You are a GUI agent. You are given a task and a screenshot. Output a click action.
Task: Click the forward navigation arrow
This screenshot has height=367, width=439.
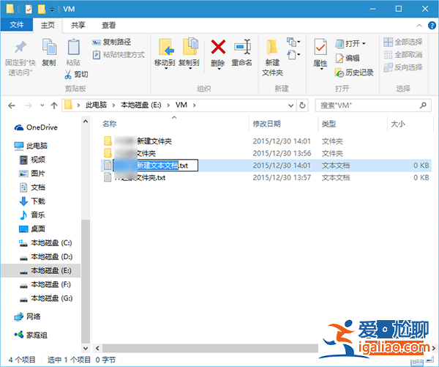tap(29, 105)
